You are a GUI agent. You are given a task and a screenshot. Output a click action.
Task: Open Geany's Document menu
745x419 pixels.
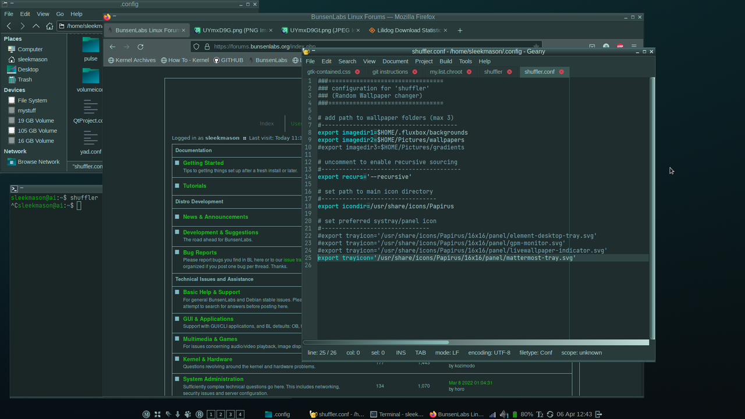[x=395, y=61]
